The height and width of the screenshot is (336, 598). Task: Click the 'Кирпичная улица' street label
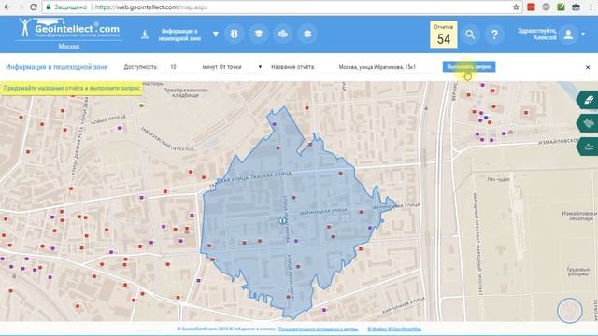(404, 305)
